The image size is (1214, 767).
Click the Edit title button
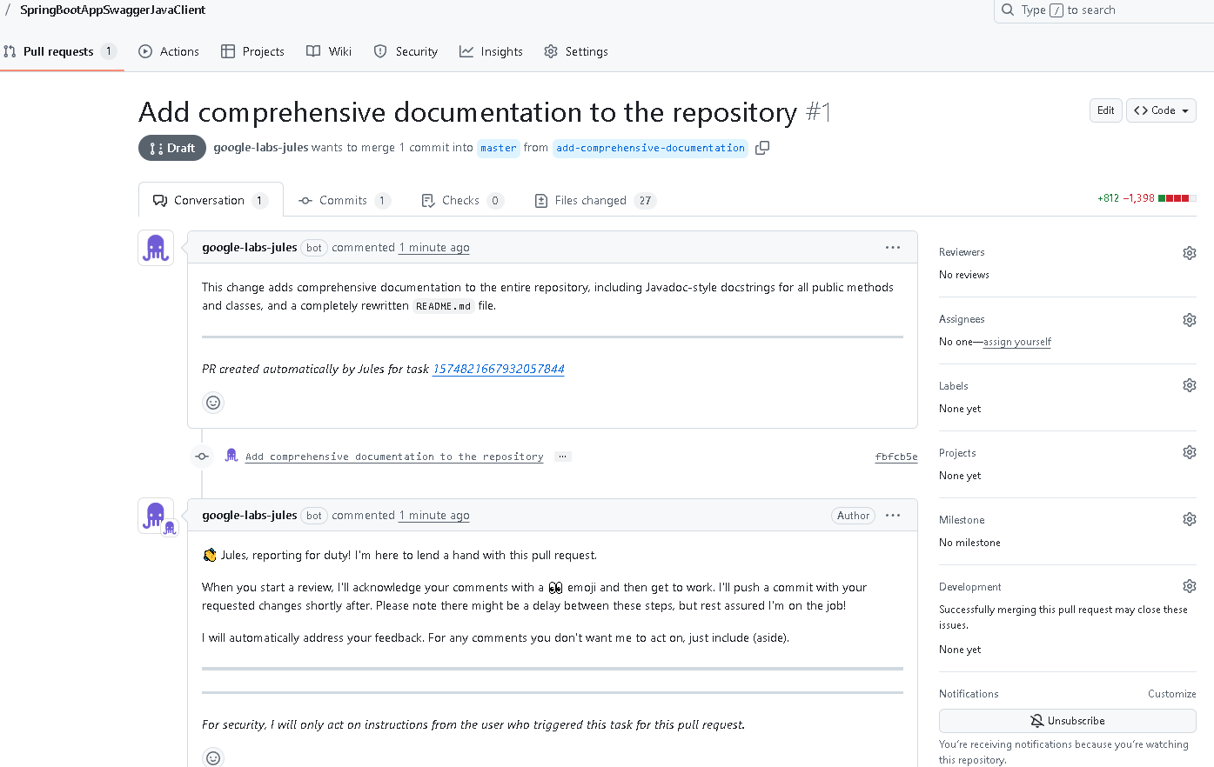pos(1105,110)
